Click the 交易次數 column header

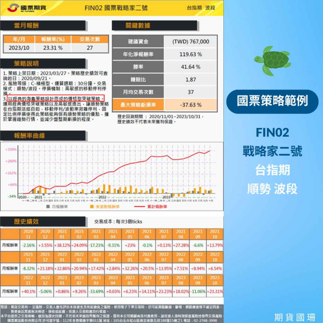pos(90,39)
